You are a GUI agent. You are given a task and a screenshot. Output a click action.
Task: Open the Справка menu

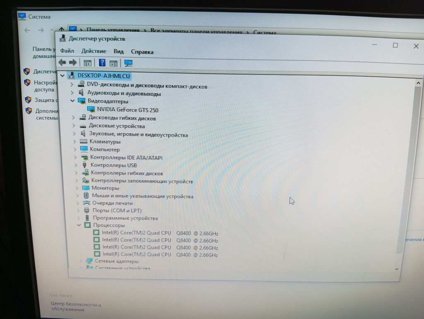(142, 52)
